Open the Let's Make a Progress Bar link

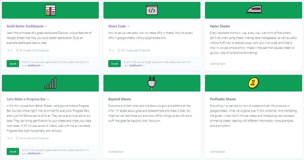[28, 99]
